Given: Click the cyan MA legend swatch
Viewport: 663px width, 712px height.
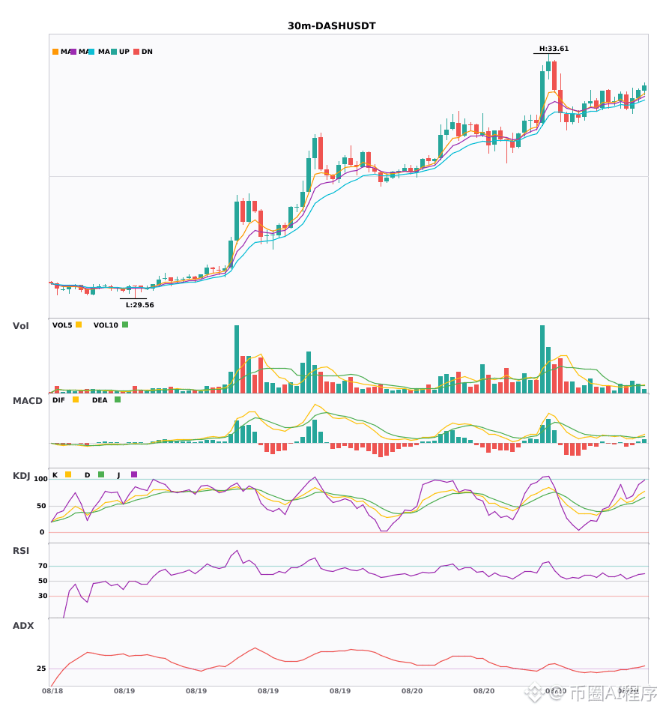Looking at the screenshot, I should [x=91, y=52].
